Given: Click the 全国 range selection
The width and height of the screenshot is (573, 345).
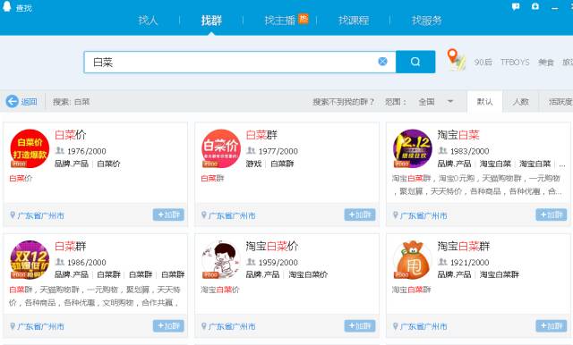Looking at the screenshot, I should (426, 102).
